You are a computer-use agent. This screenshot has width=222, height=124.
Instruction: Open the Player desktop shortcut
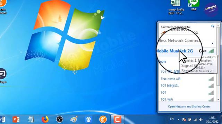(x=3, y=76)
